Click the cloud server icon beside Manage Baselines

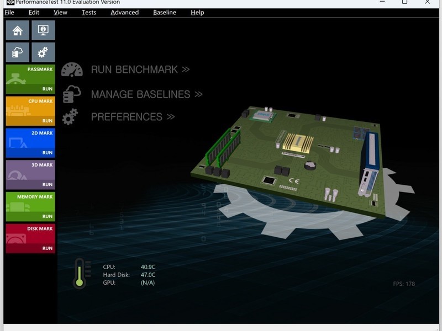tap(72, 94)
